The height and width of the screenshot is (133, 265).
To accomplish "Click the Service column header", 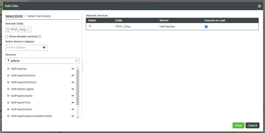I will click(164, 20).
